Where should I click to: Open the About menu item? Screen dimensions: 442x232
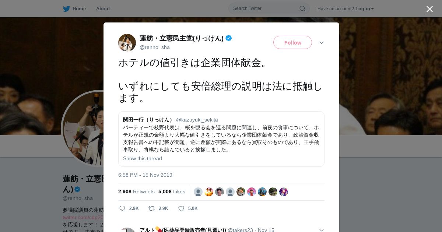point(103,8)
